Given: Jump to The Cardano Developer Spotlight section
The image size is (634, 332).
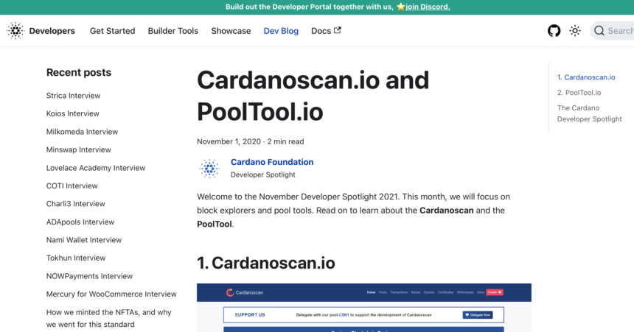Looking at the screenshot, I should tap(590, 113).
